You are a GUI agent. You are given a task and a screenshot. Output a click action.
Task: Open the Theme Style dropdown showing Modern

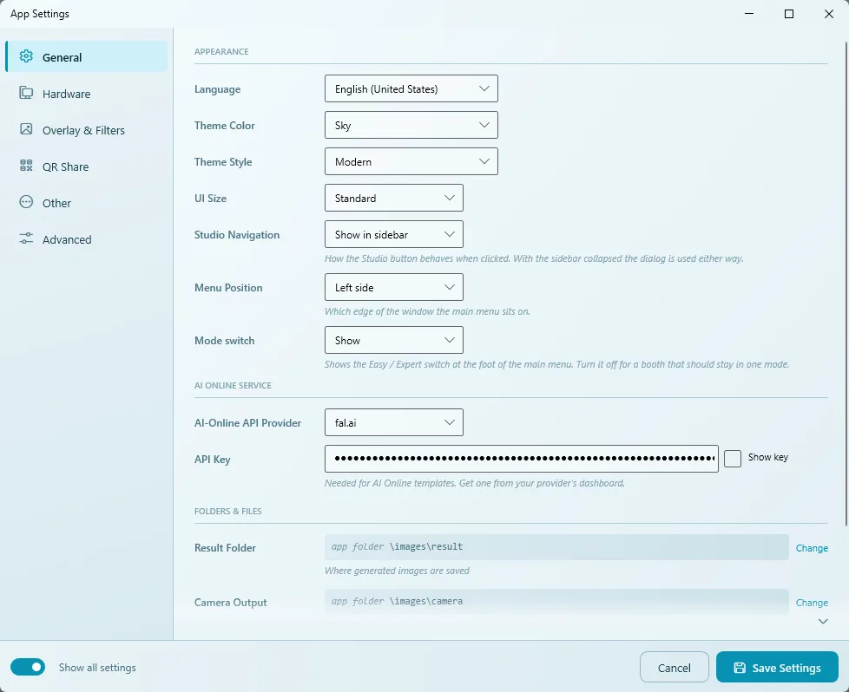click(411, 161)
